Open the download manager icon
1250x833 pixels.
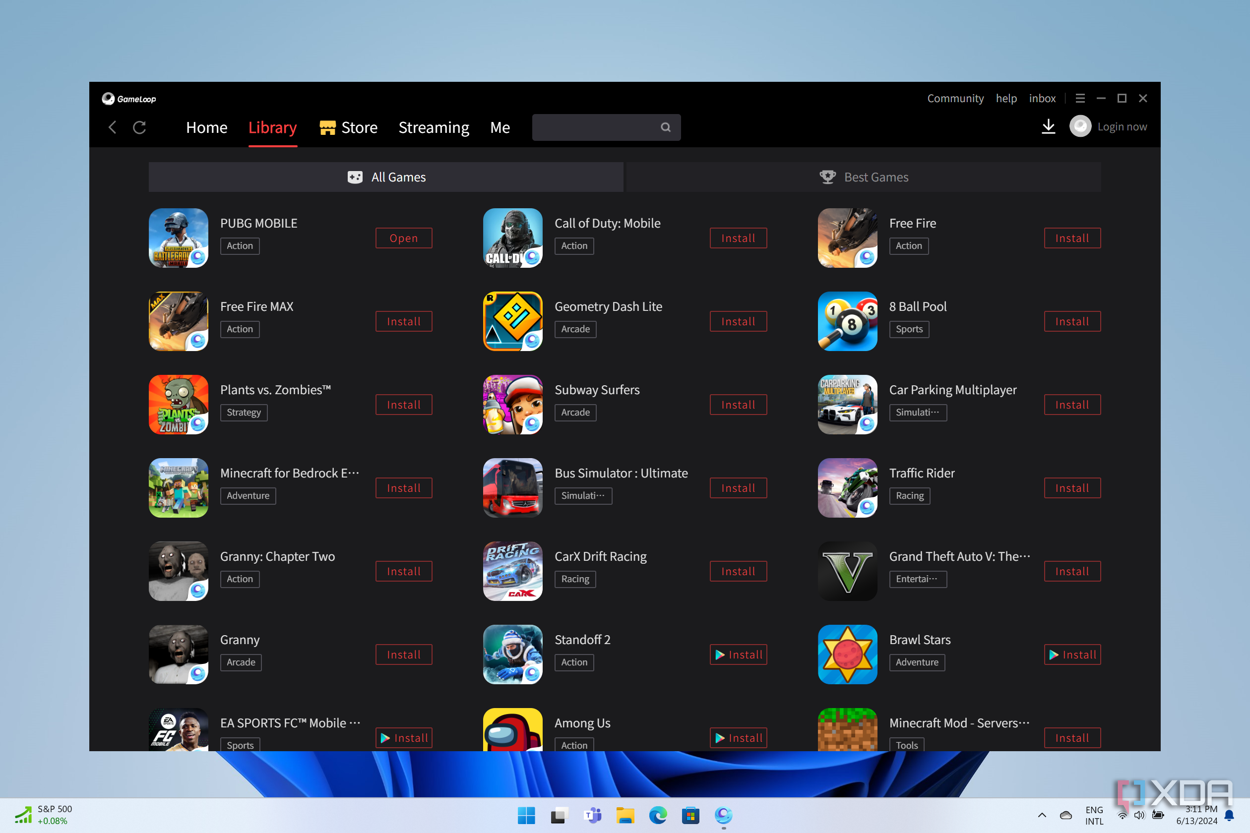[1048, 127]
